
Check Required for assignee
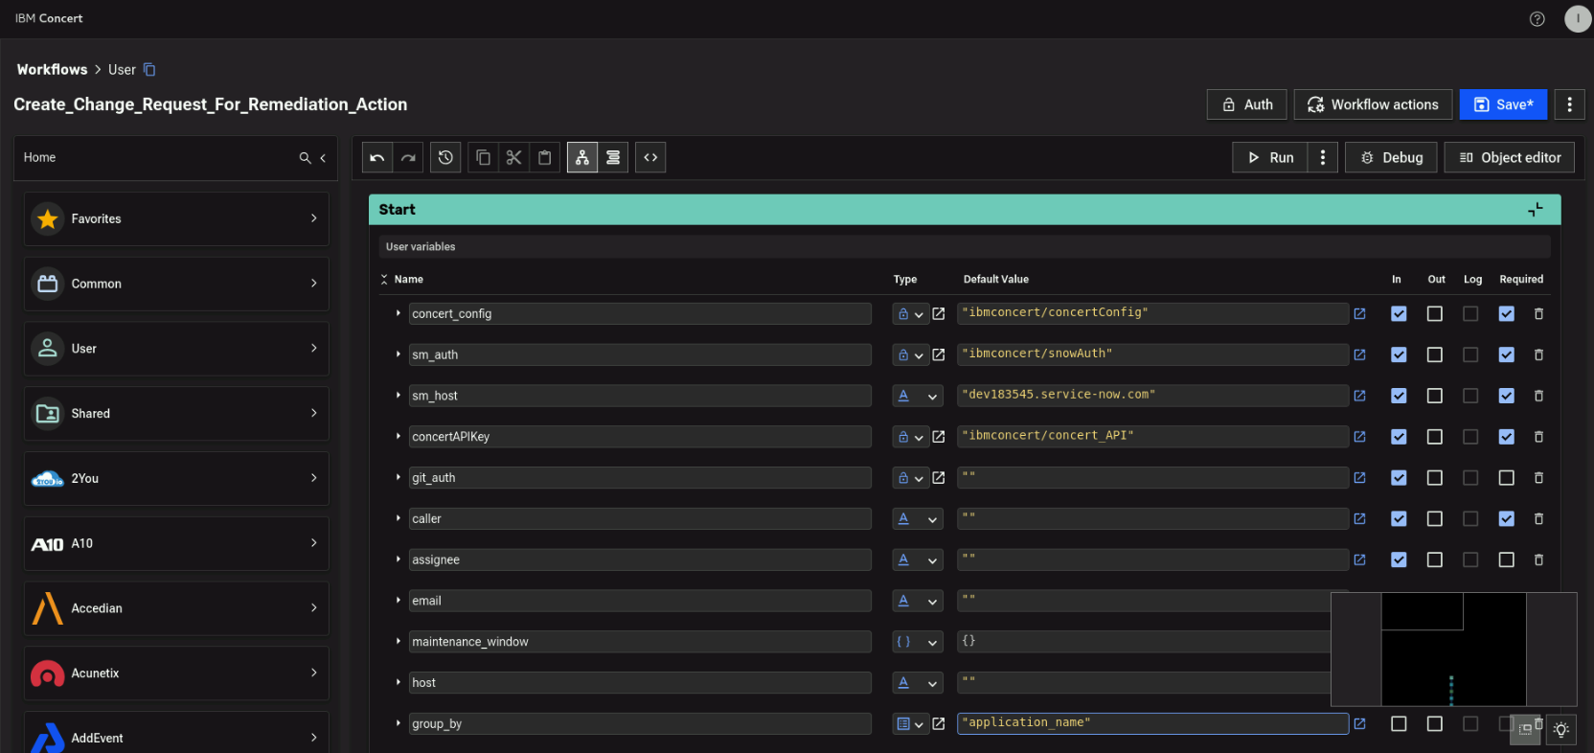click(1507, 559)
